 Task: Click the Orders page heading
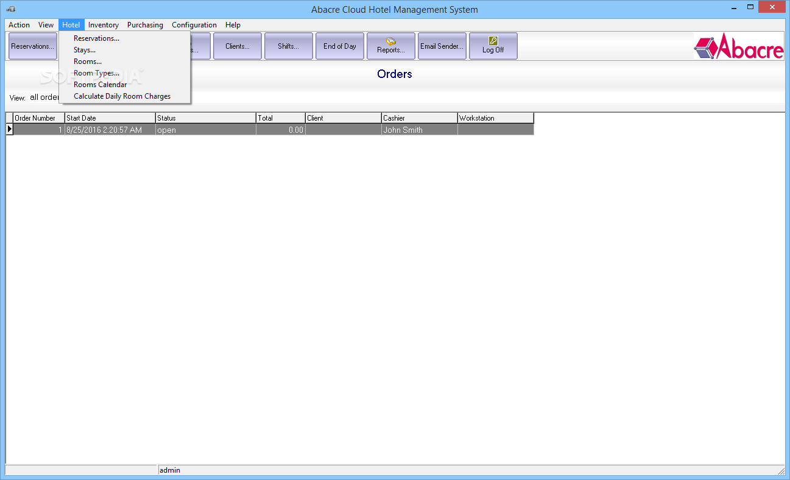[395, 74]
